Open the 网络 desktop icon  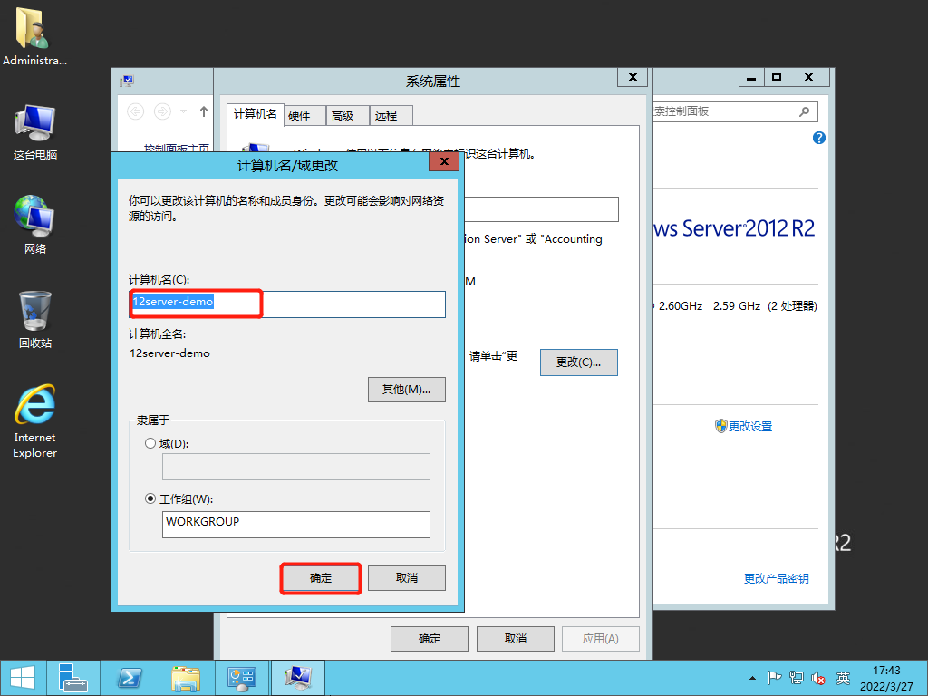pos(35,225)
